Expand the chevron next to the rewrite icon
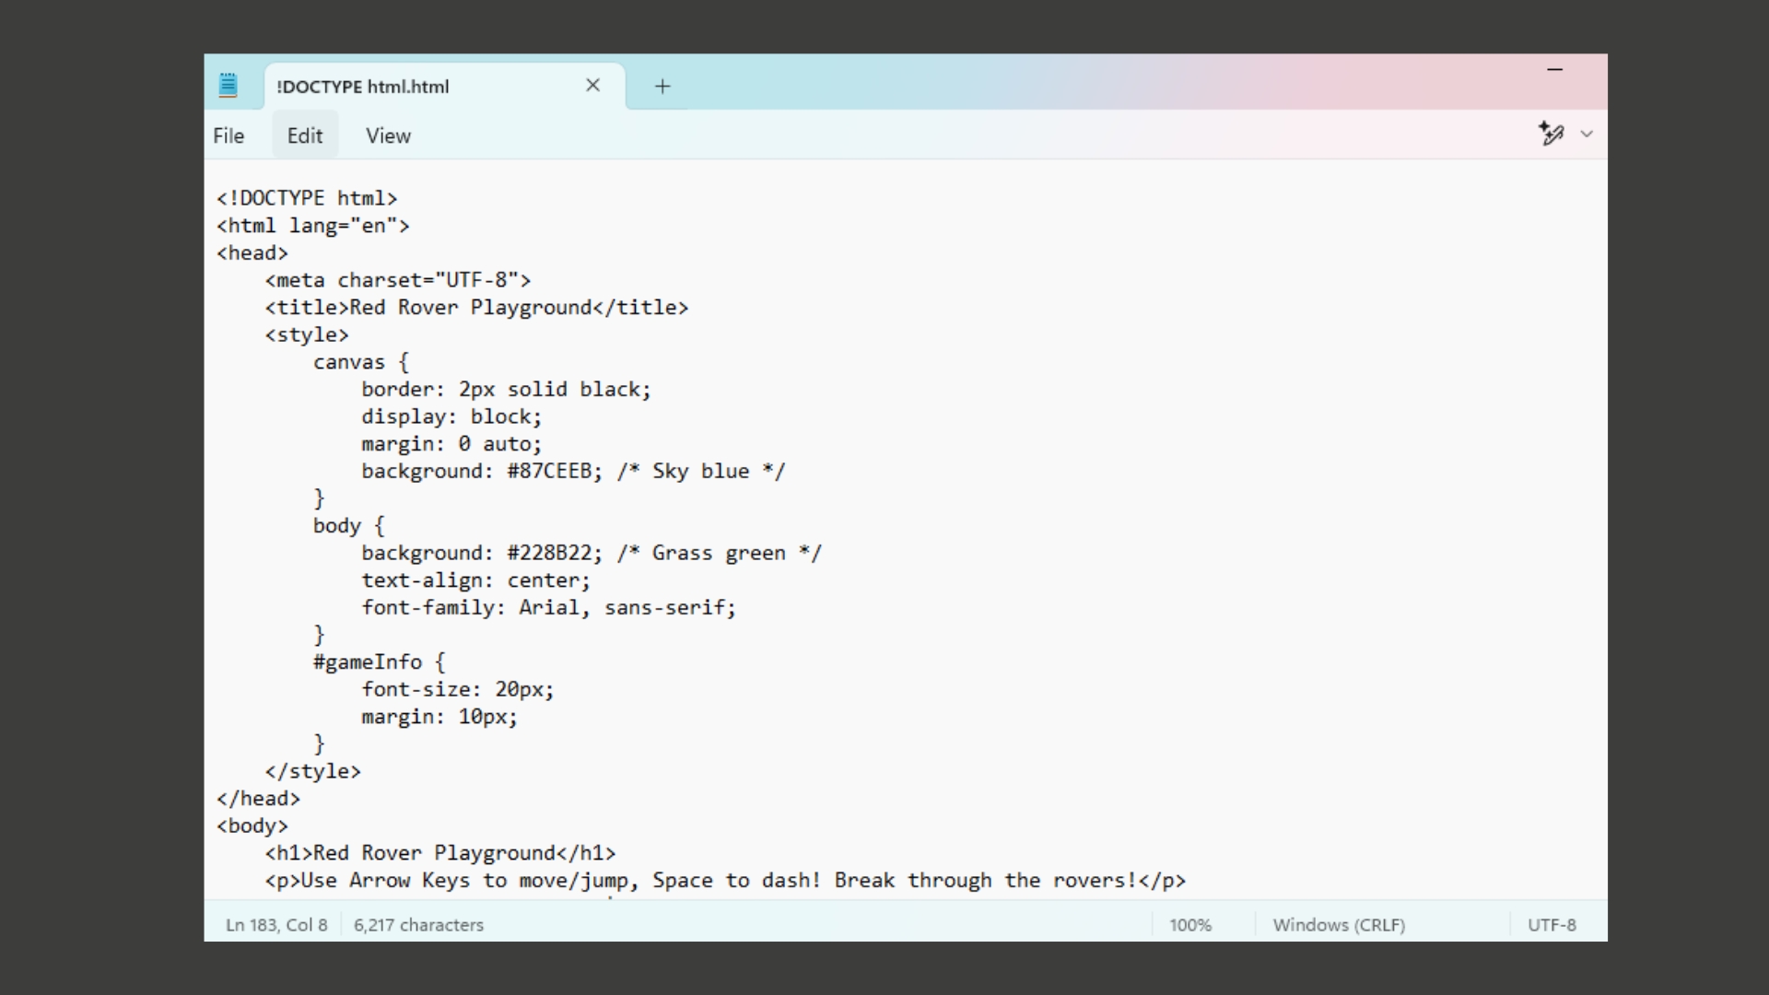1769x995 pixels. pos(1587,135)
